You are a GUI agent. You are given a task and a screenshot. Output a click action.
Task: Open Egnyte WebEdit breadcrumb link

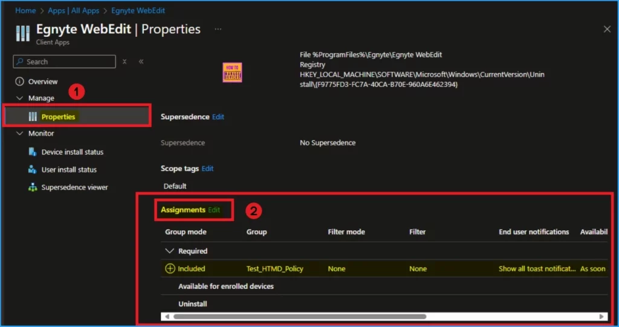138,11
